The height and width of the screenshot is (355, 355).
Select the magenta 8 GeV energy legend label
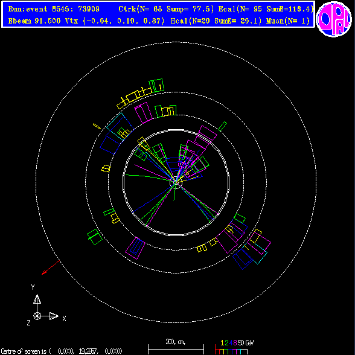coord(235,343)
